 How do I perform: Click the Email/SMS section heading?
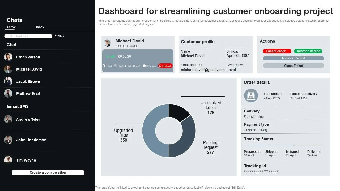[x=18, y=107]
